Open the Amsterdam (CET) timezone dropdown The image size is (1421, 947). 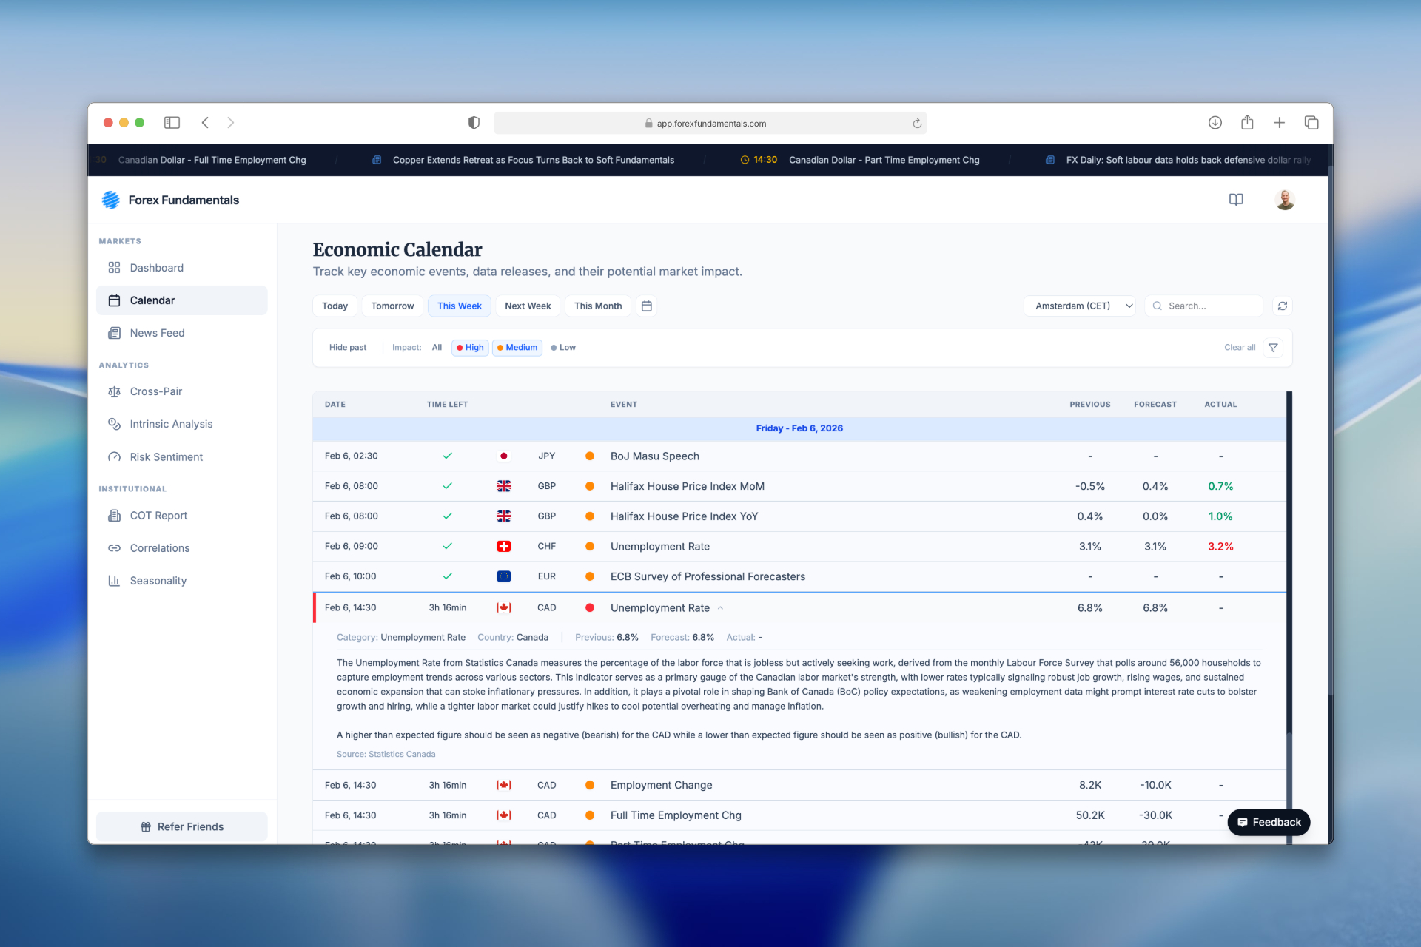(1079, 306)
